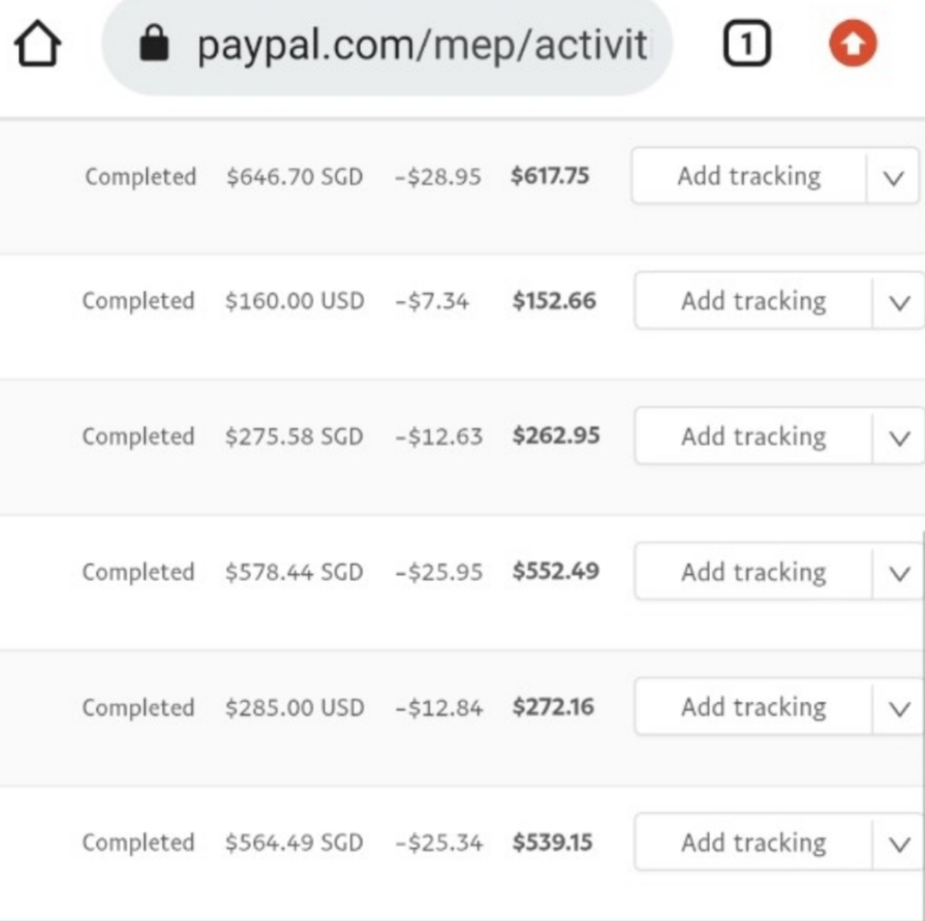Open the tab switcher showing 1 tab
The image size is (925, 921).
click(747, 43)
